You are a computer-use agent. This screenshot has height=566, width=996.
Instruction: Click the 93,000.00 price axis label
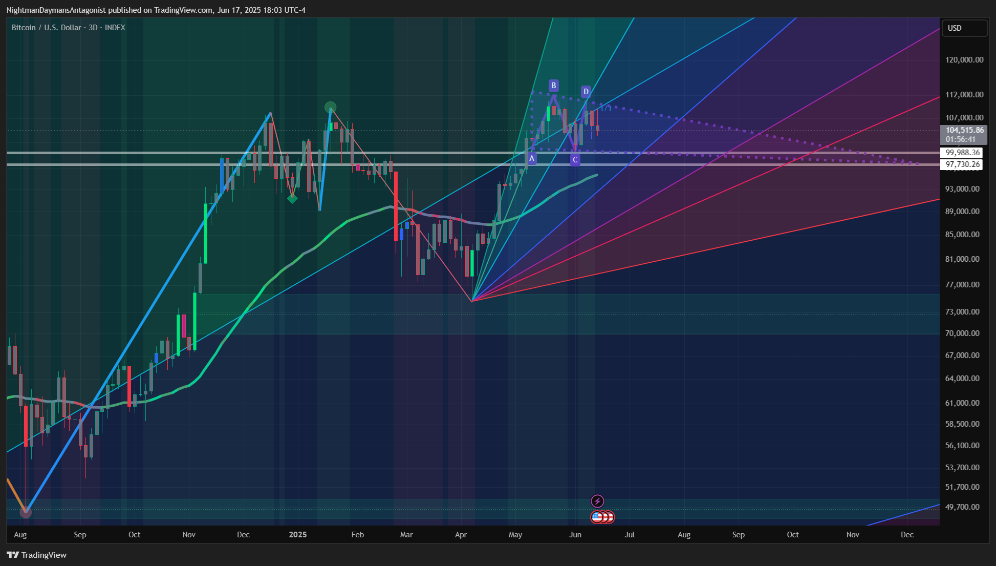[962, 189]
